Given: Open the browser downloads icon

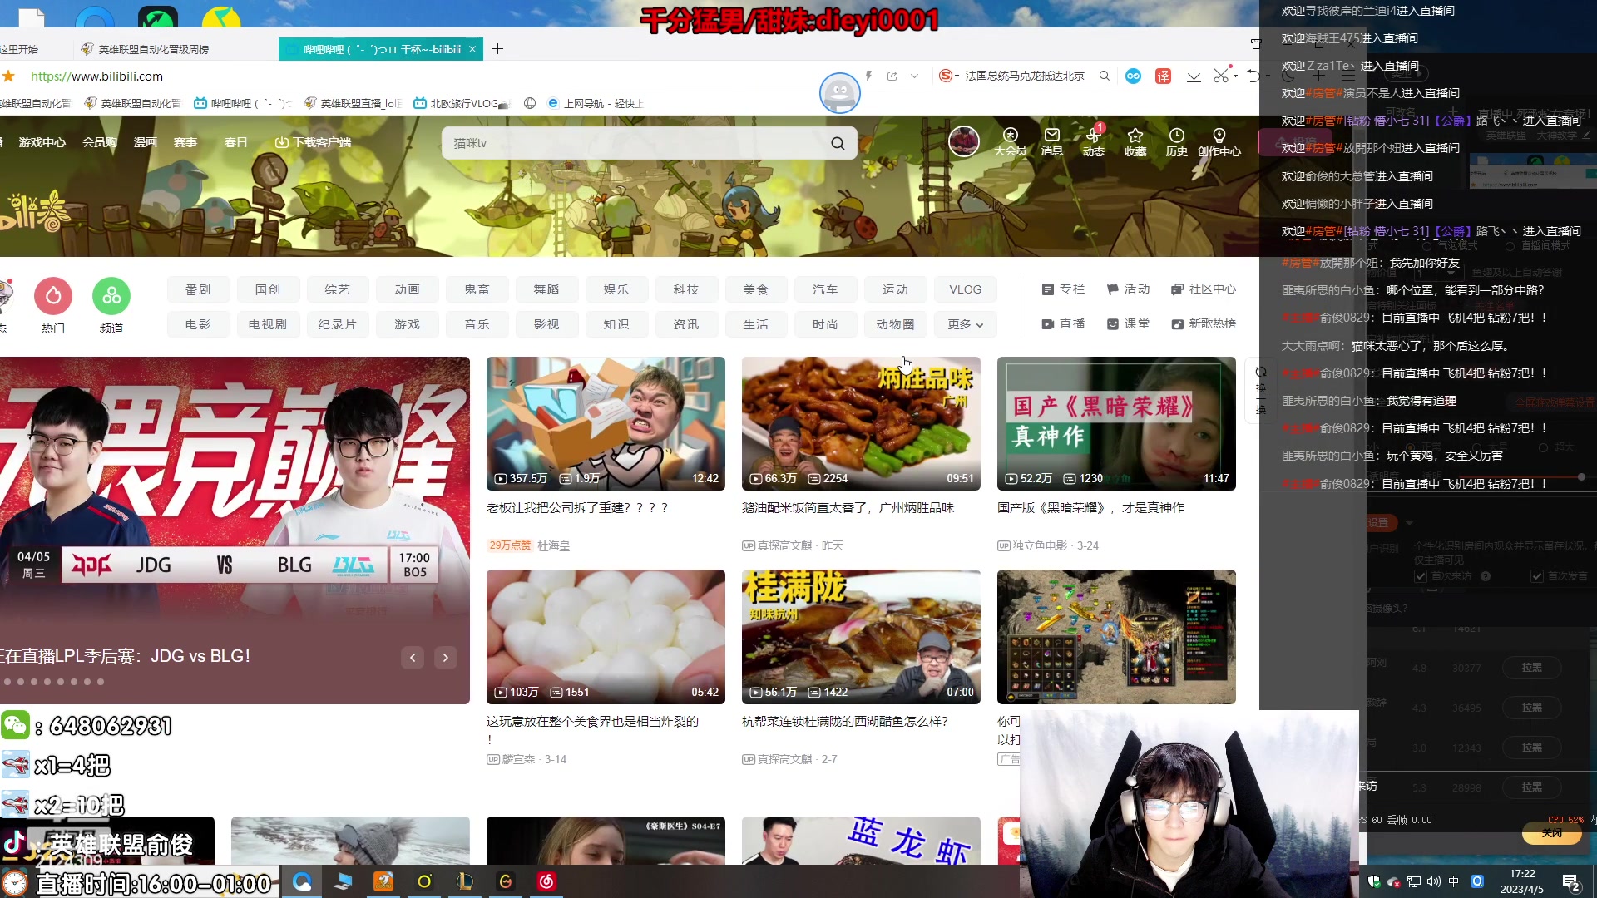Looking at the screenshot, I should coord(1194,76).
